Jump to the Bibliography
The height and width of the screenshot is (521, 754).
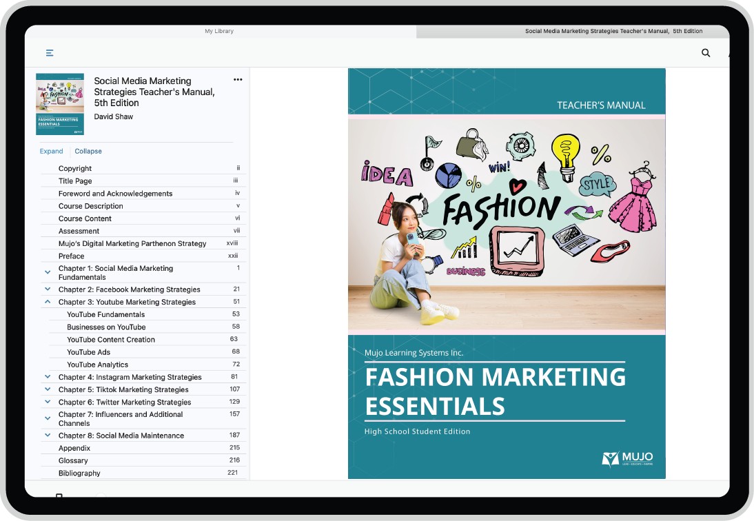79,473
